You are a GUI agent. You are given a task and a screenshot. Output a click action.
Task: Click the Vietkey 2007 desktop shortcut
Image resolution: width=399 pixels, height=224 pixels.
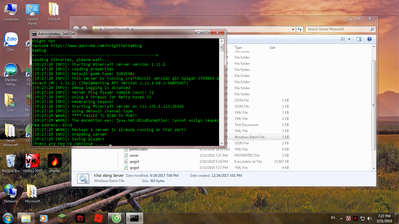[32, 163]
